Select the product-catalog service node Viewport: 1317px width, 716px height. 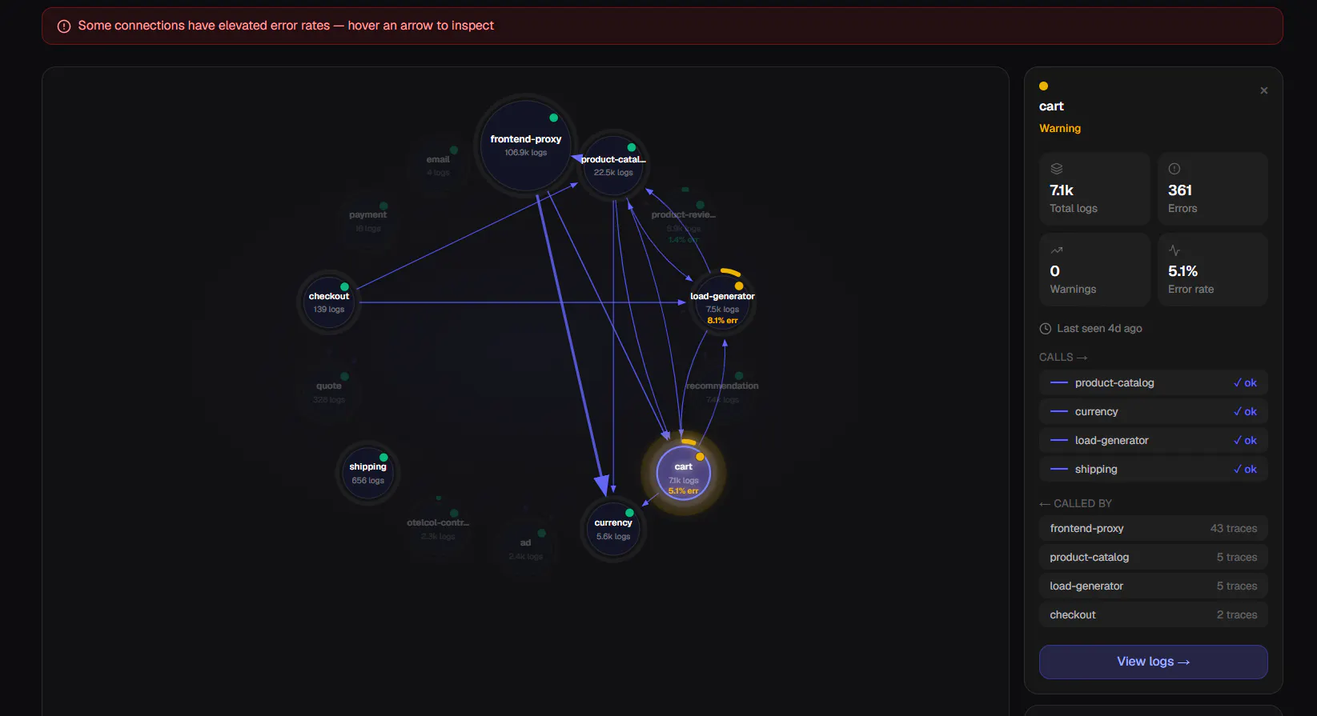[613, 166]
